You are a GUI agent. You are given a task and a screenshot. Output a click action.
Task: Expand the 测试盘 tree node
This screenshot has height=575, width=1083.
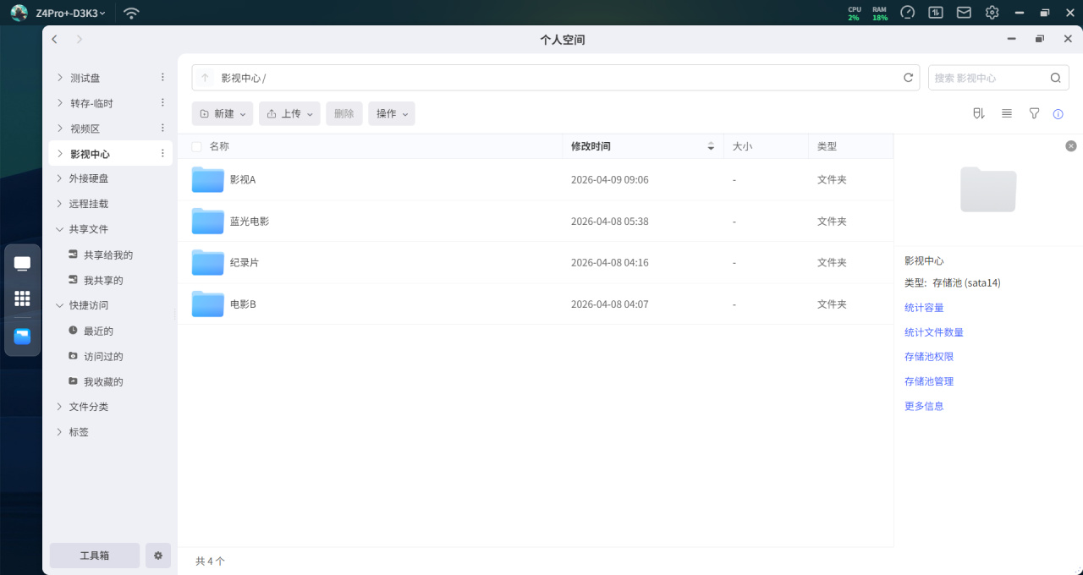(x=60, y=78)
